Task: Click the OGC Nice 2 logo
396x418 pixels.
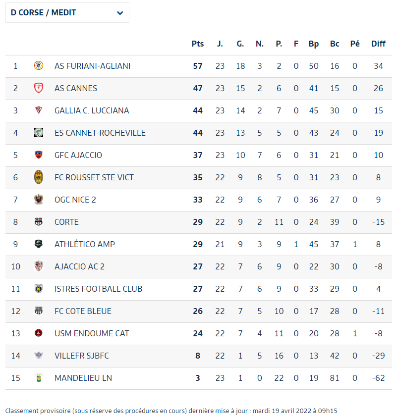Action: (39, 200)
